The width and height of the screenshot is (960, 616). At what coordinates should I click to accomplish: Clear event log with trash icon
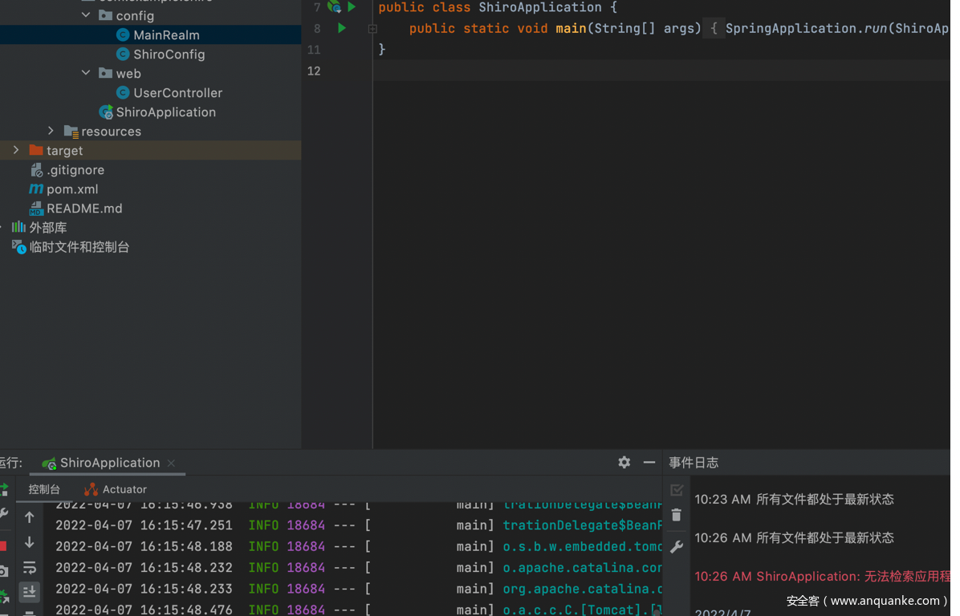[677, 515]
